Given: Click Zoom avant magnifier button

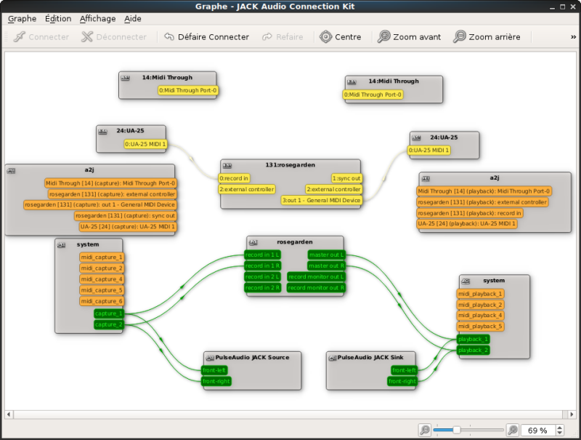Looking at the screenshot, I should coord(409,37).
